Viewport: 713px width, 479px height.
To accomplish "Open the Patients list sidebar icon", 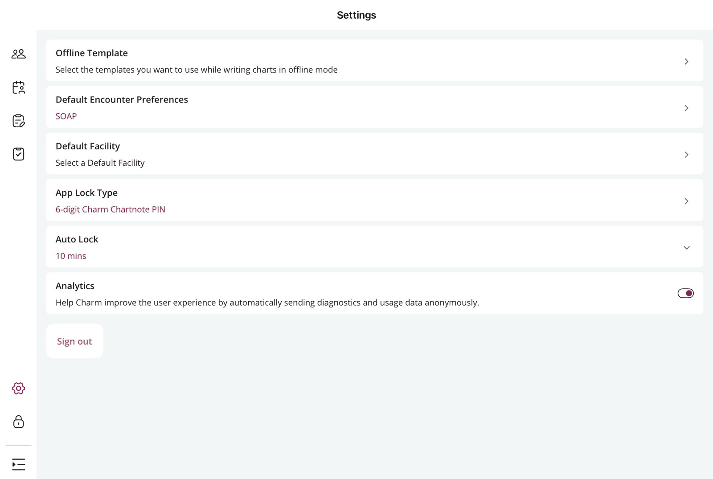I will click(x=18, y=54).
